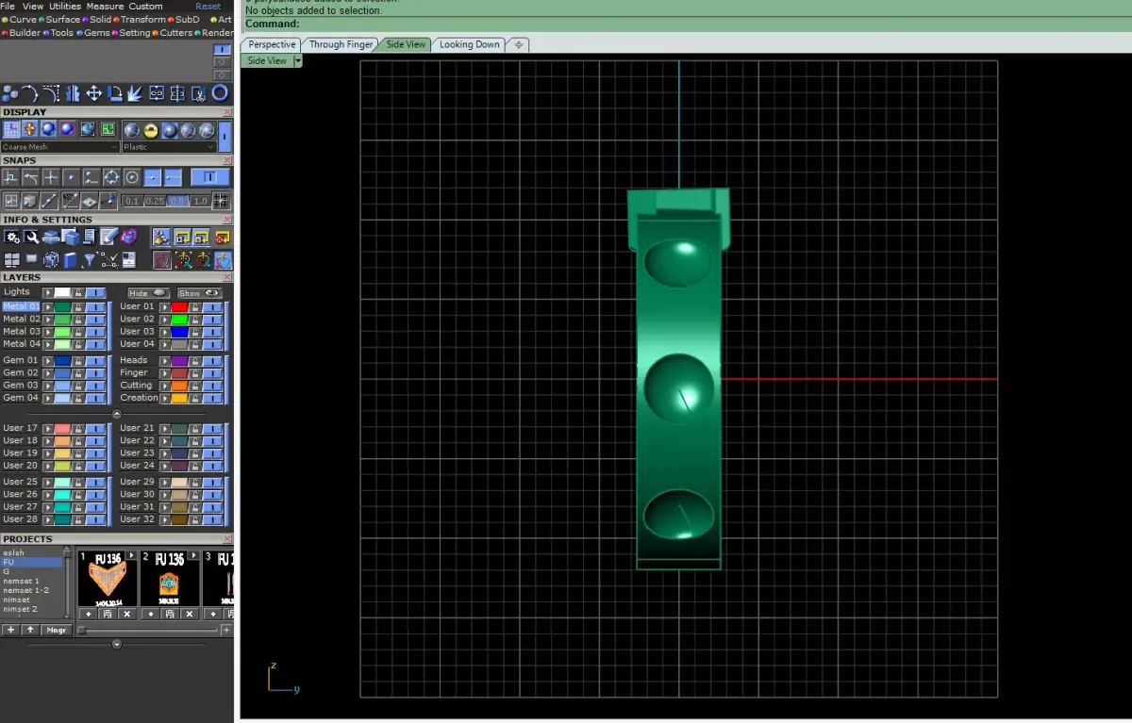Viewport: 1132px width, 723px height.
Task: Toggle the lock on the Heads layer
Action: (x=195, y=361)
